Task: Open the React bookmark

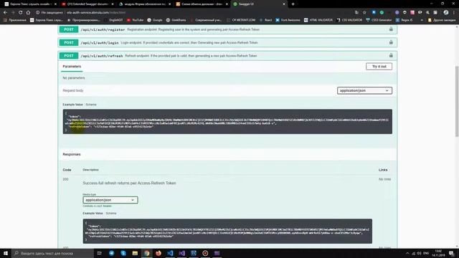Action: [266, 20]
